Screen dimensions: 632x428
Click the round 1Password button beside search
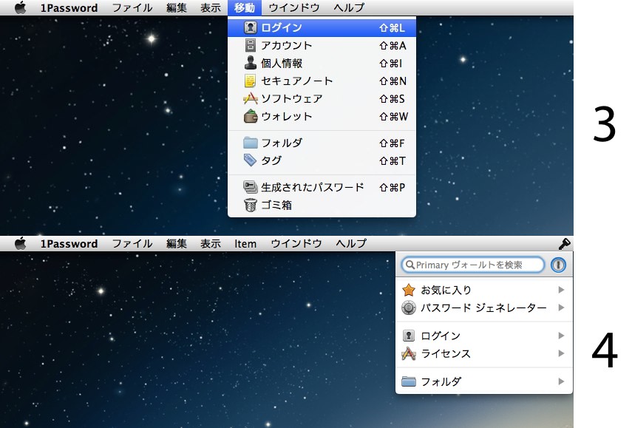coord(558,265)
